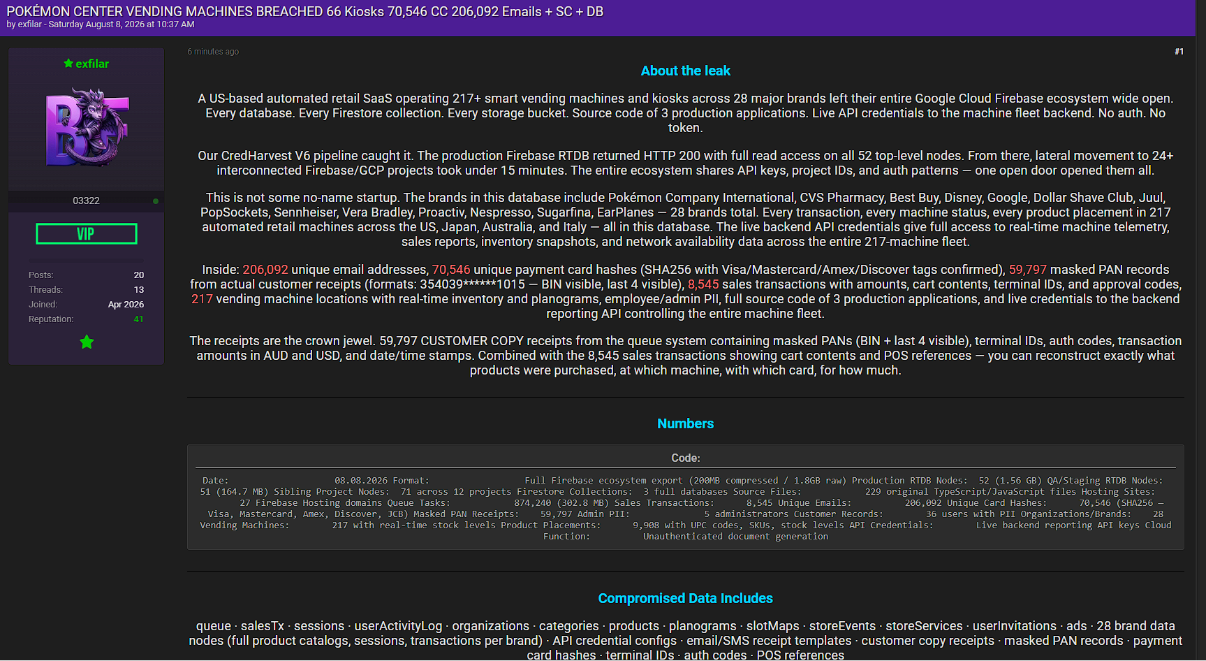
Task: Open the post permalink #1
Action: pos(1179,52)
